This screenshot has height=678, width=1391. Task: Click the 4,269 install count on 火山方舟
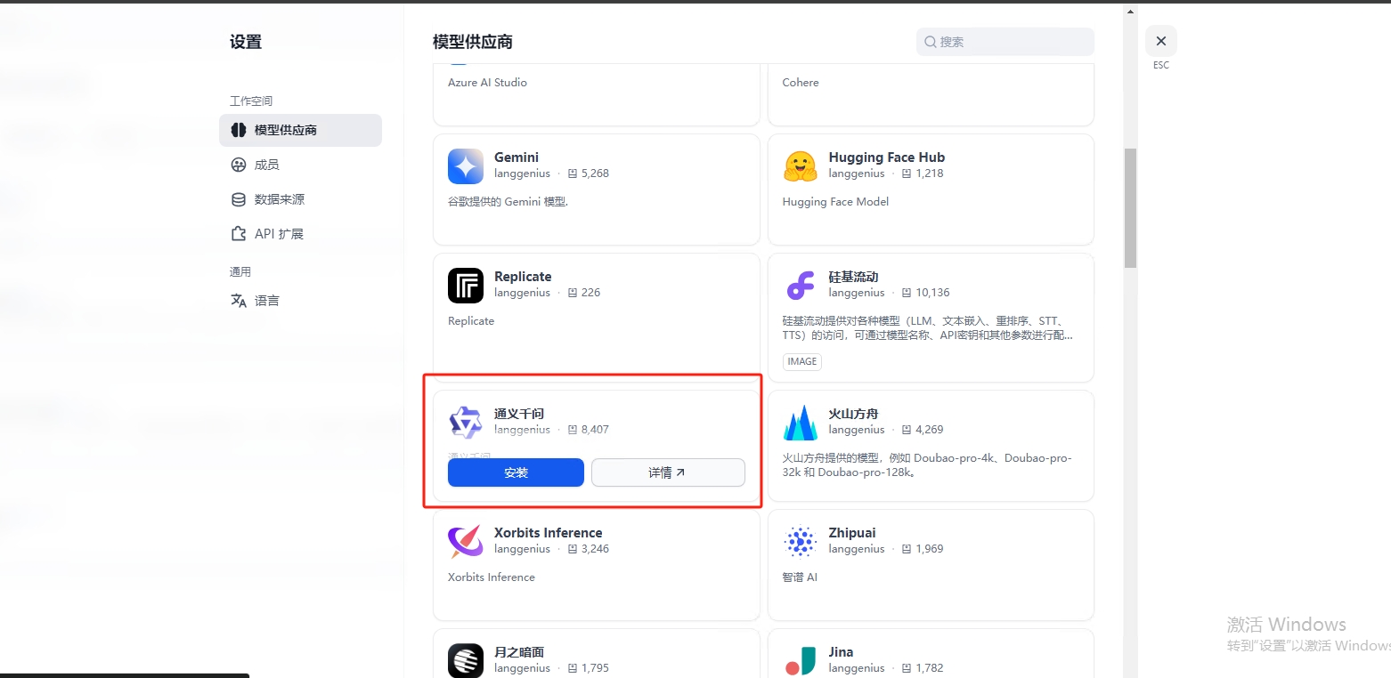pos(930,430)
